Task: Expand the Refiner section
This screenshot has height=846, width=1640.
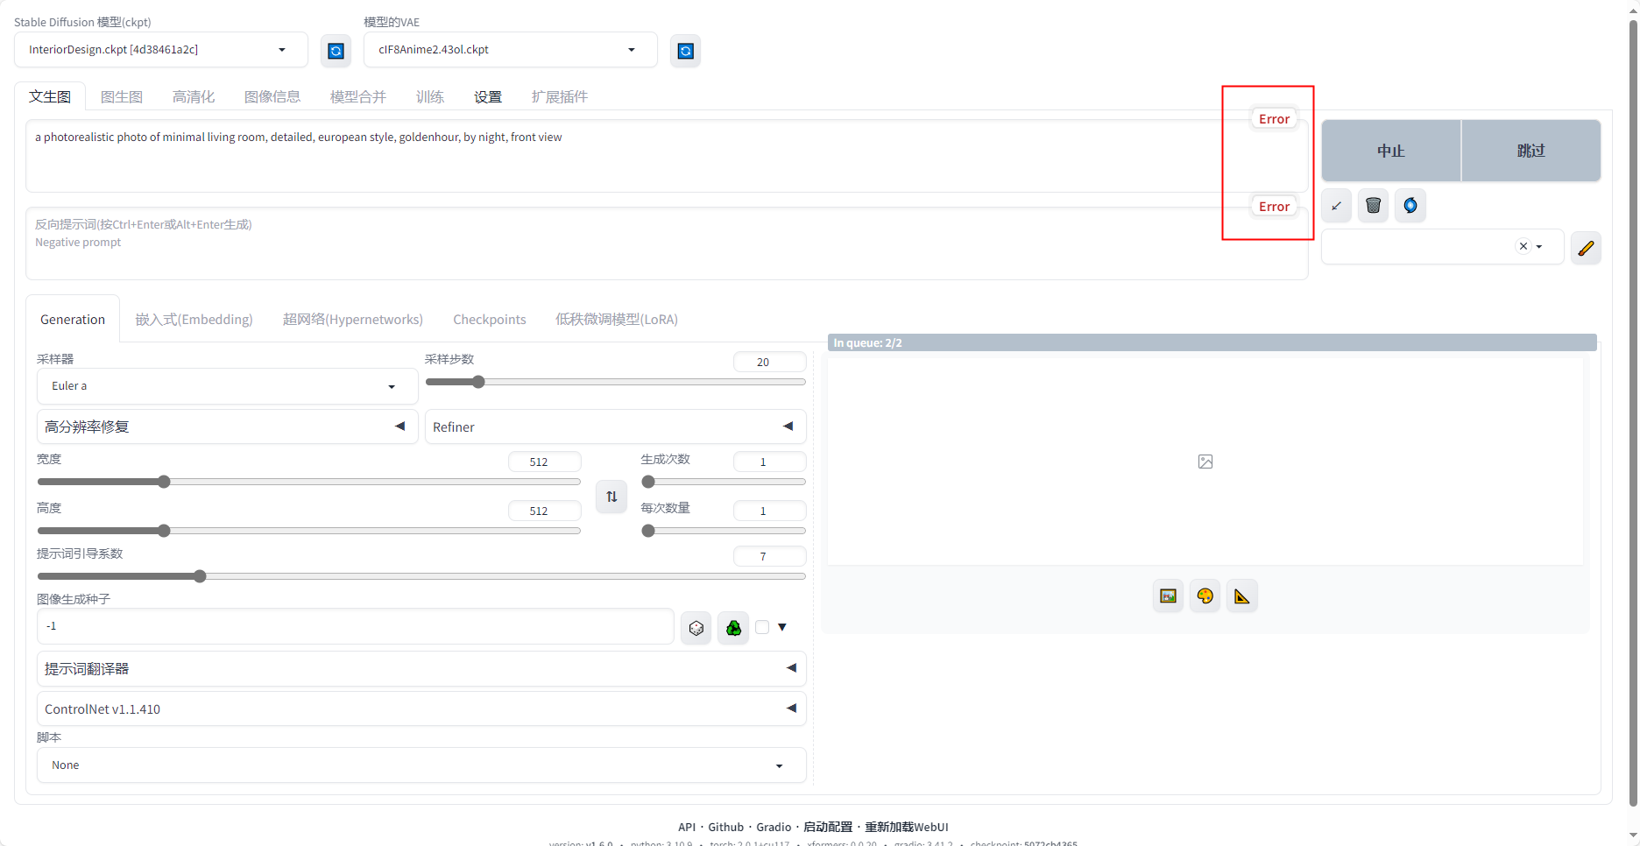Action: point(615,427)
